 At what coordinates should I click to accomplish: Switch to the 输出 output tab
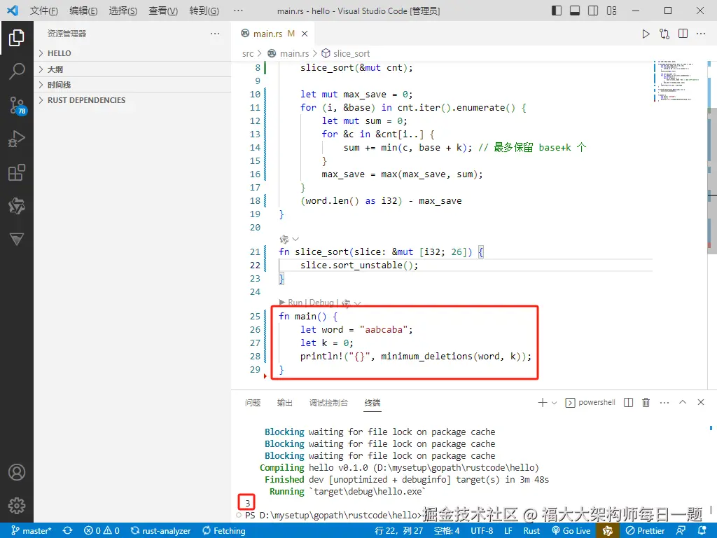[x=284, y=403]
